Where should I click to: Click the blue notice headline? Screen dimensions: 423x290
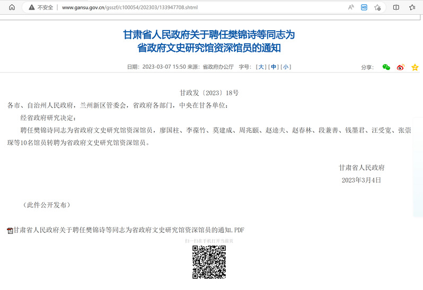click(209, 41)
